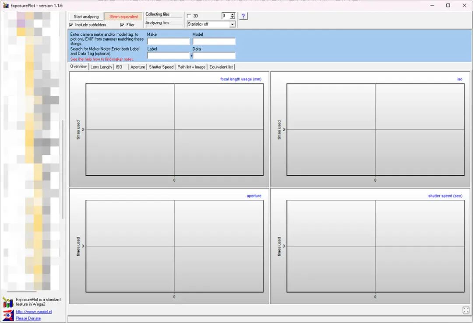The width and height of the screenshot is (473, 323).
Task: Toggle the 35mm equivalent button
Action: click(x=124, y=17)
